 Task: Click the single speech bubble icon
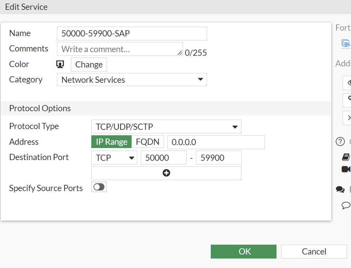click(346, 205)
